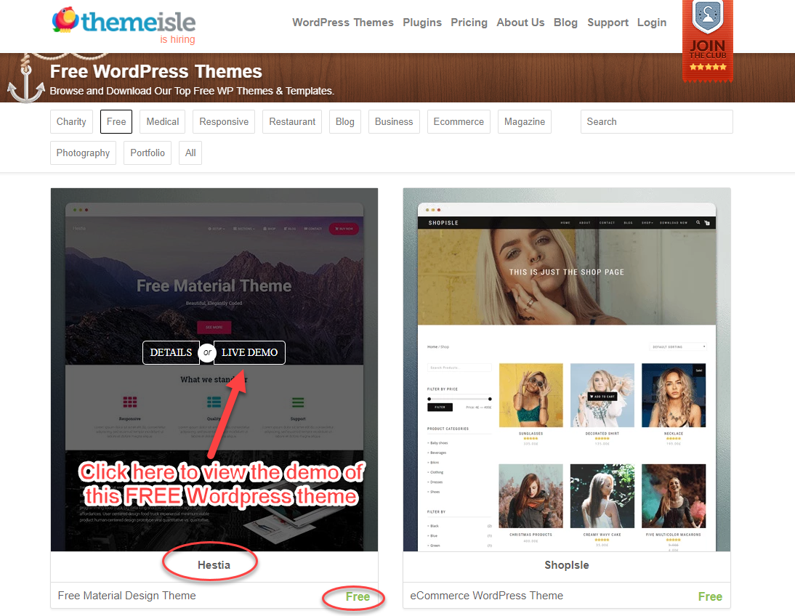Open the ShopIsle theme preview thumbnail

566,370
